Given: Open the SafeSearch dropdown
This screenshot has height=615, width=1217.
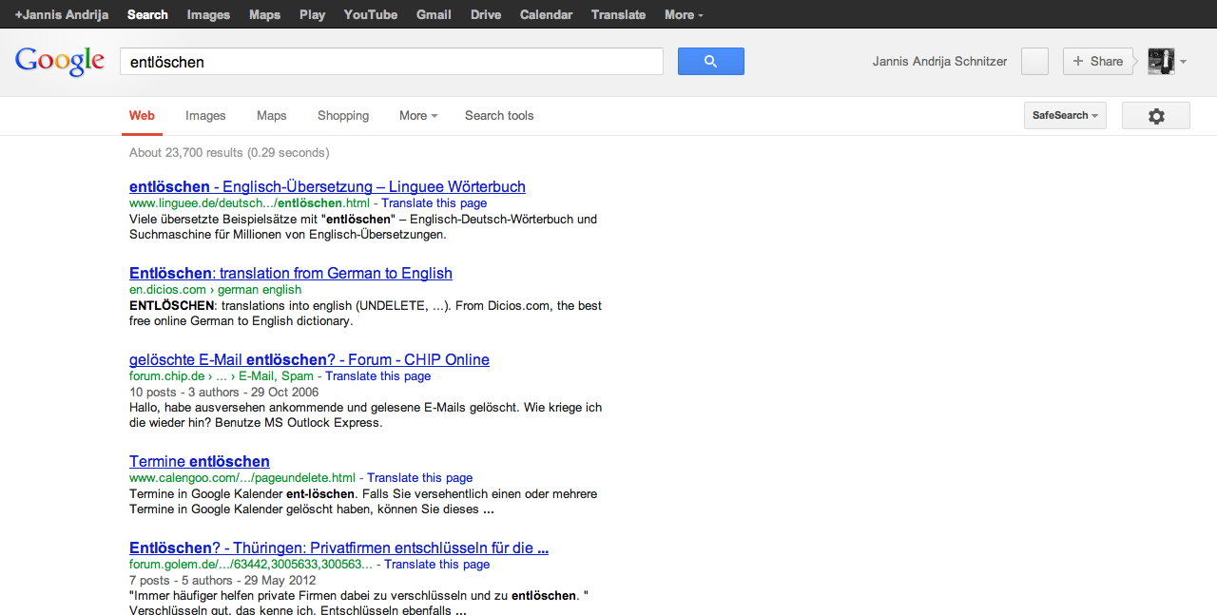Looking at the screenshot, I should click(1065, 116).
